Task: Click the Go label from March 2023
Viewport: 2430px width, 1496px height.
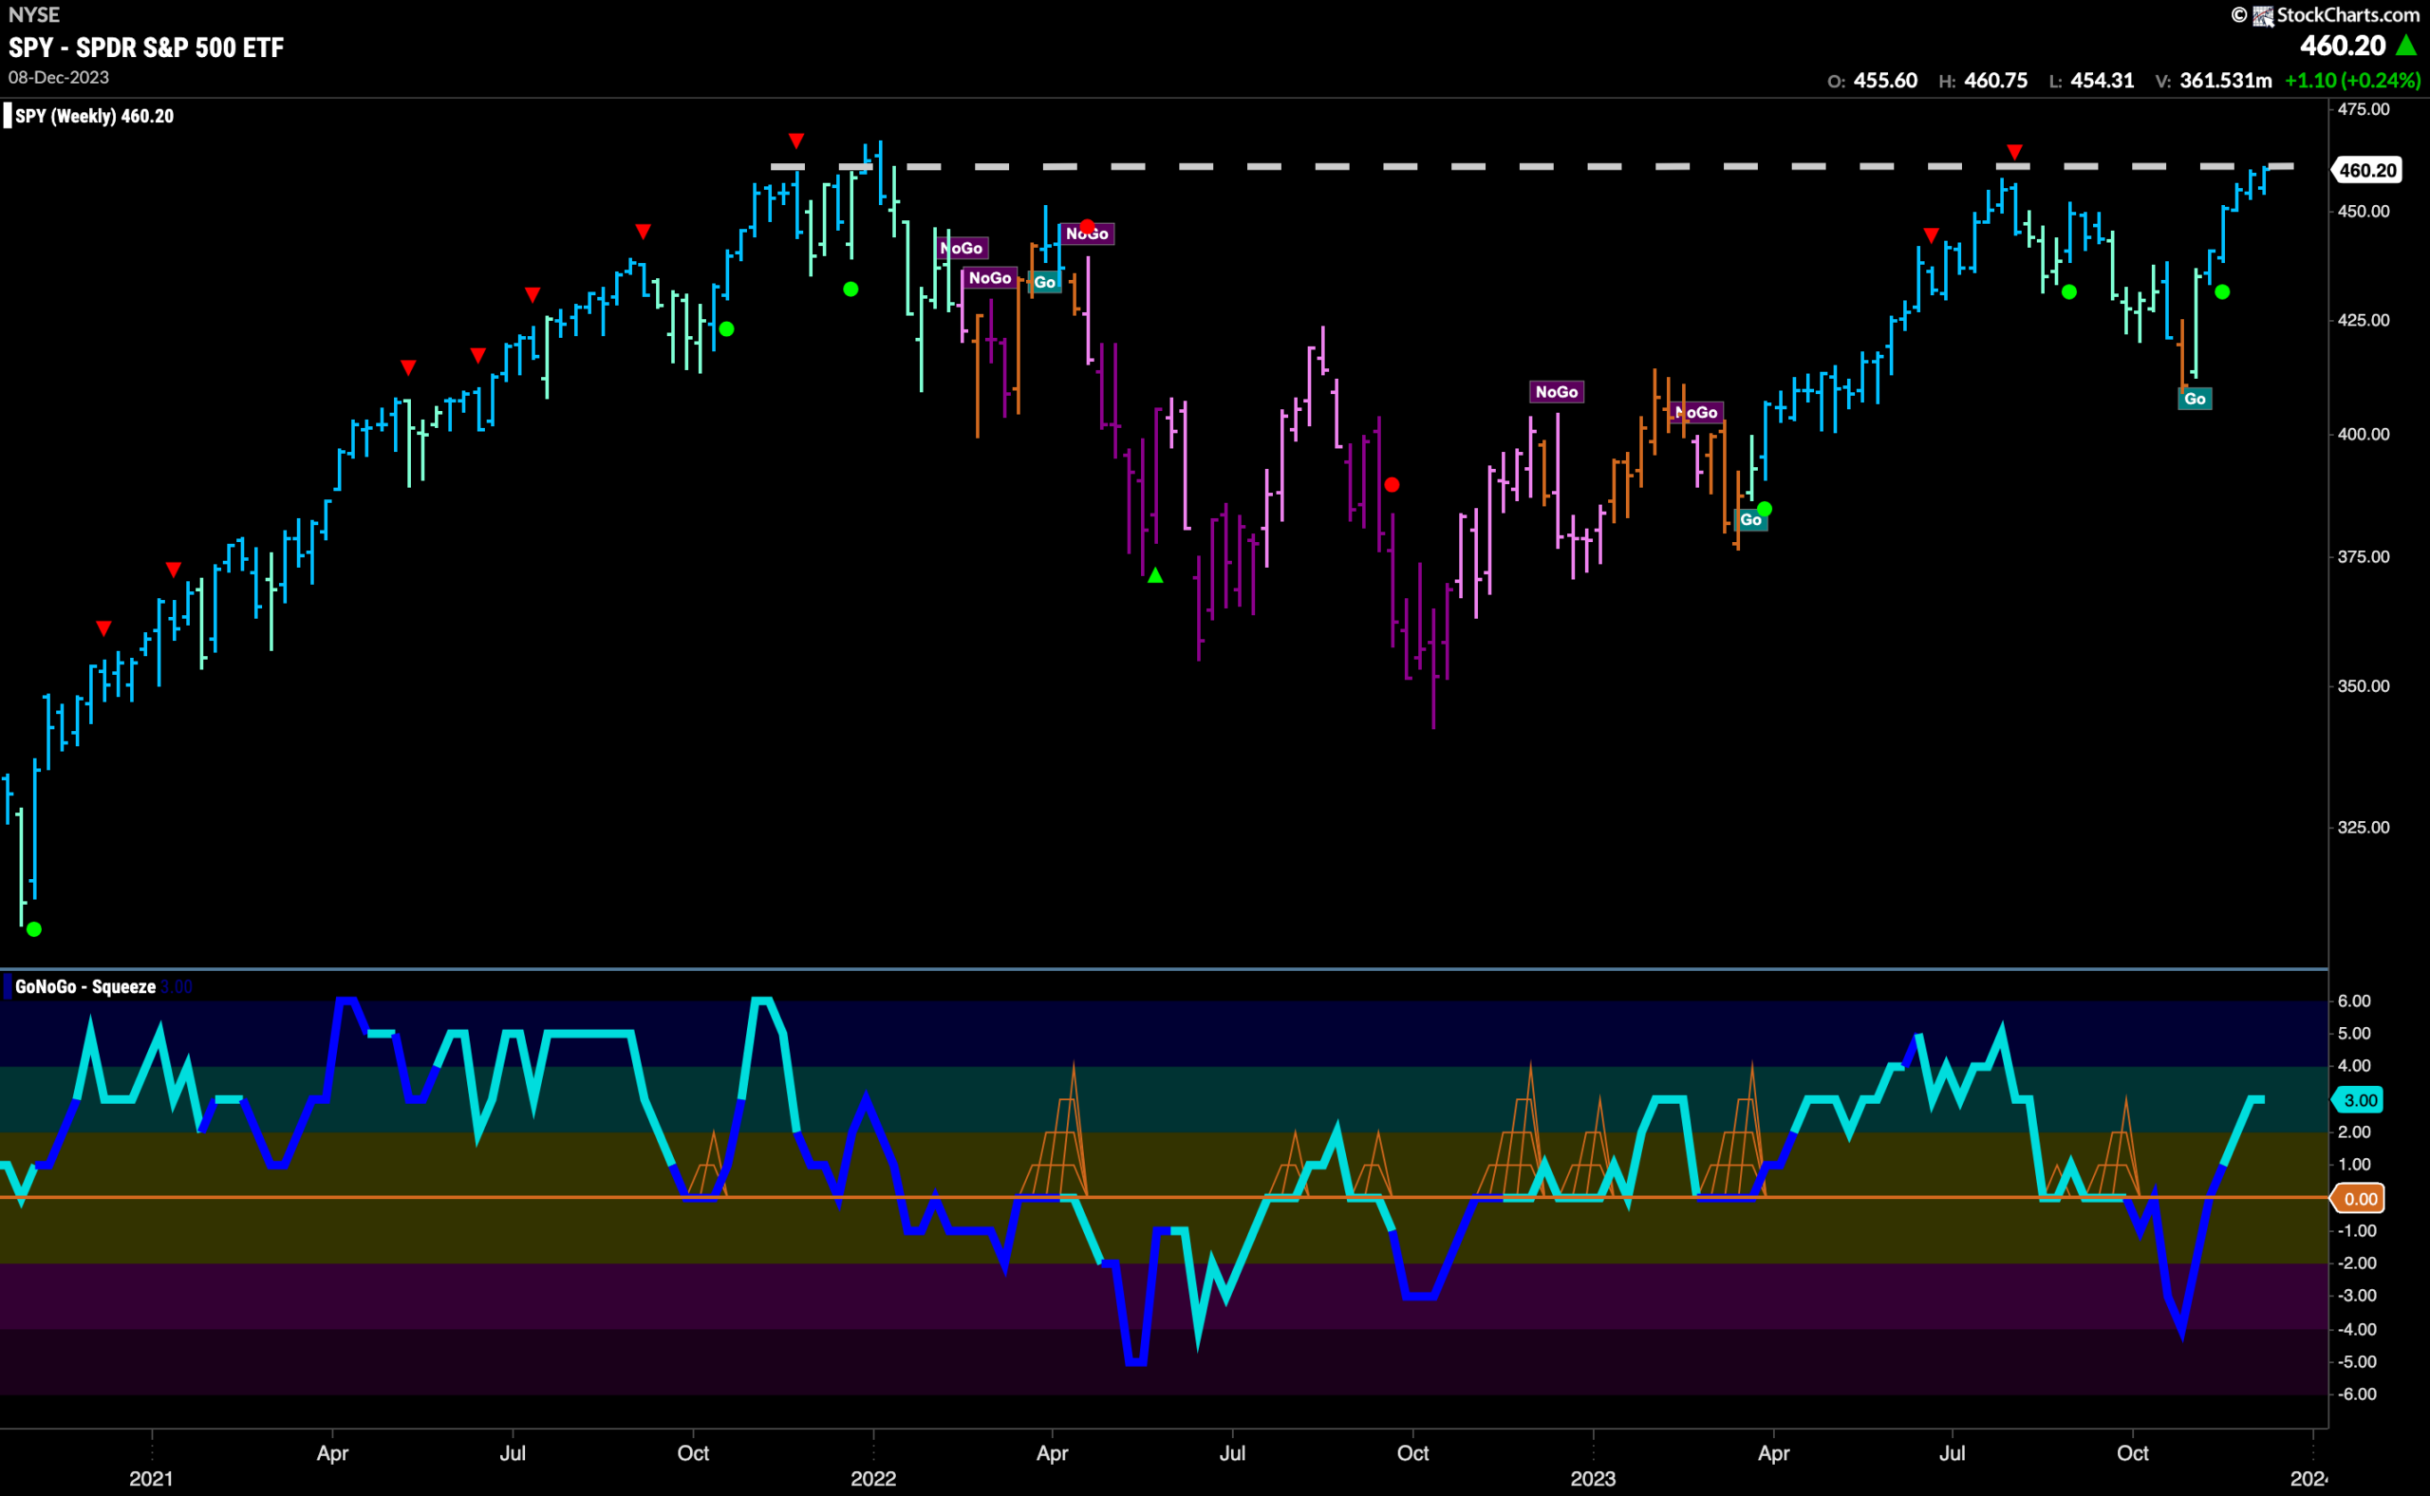Action: coord(1750,519)
